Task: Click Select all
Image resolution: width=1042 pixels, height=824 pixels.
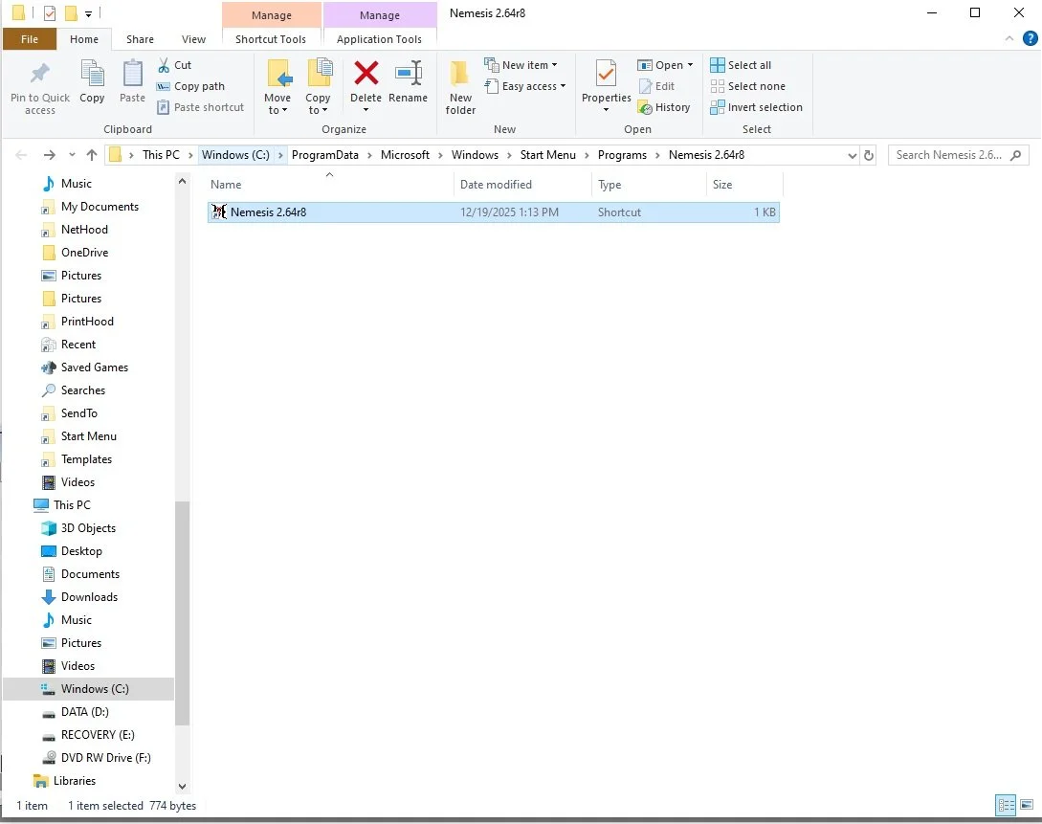Action: (x=741, y=65)
